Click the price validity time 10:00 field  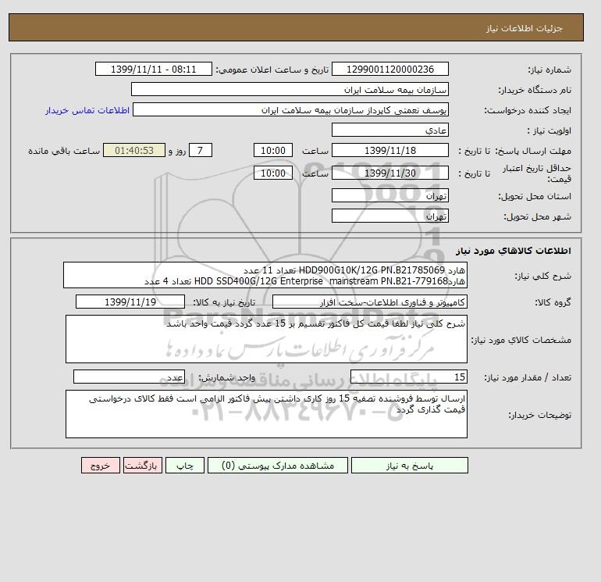273,173
